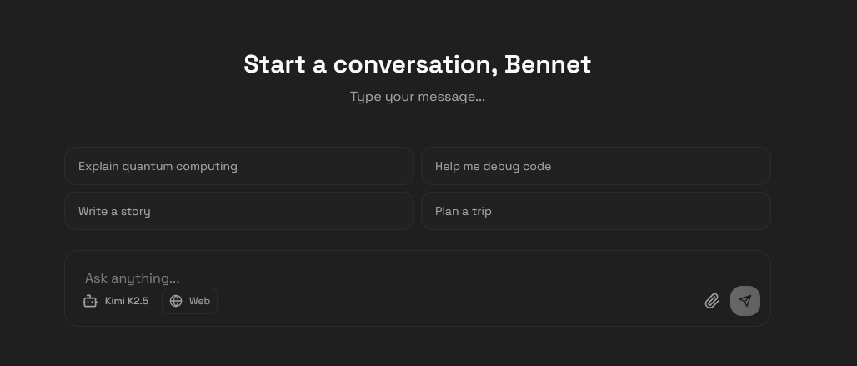The width and height of the screenshot is (857, 366).
Task: Open the Kimi K2.5 model selector
Action: click(x=116, y=301)
